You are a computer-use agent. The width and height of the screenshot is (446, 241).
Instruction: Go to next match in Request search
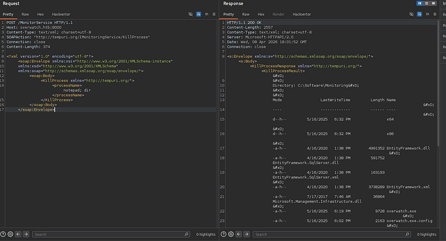pos(26,234)
